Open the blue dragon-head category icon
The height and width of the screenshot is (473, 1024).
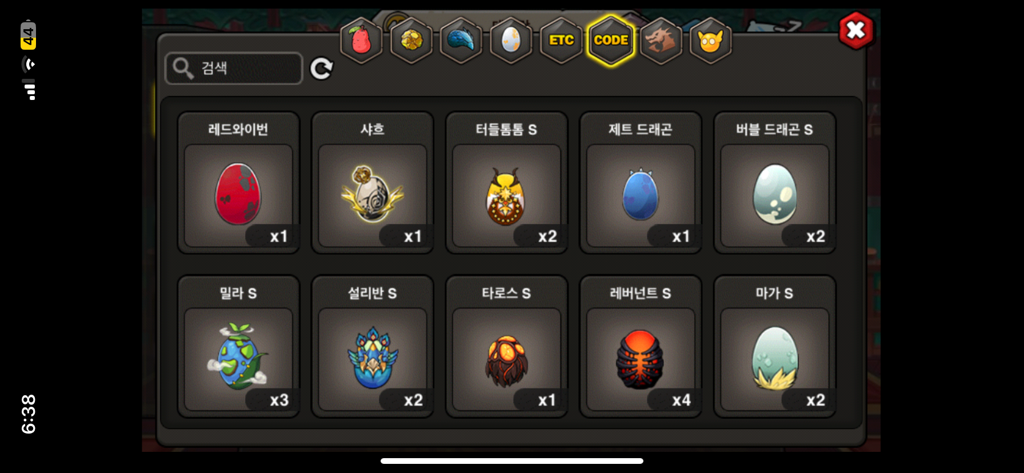(461, 40)
